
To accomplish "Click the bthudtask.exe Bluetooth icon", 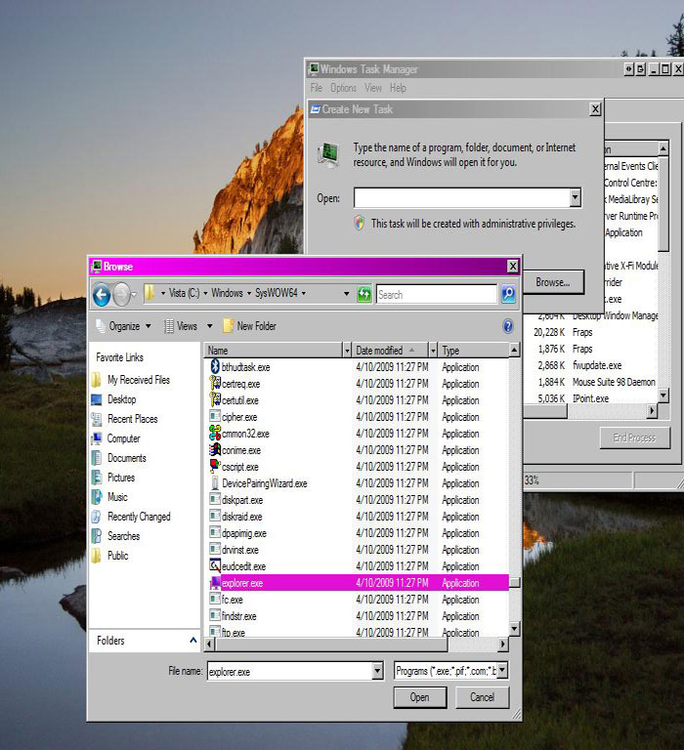I will pos(215,367).
